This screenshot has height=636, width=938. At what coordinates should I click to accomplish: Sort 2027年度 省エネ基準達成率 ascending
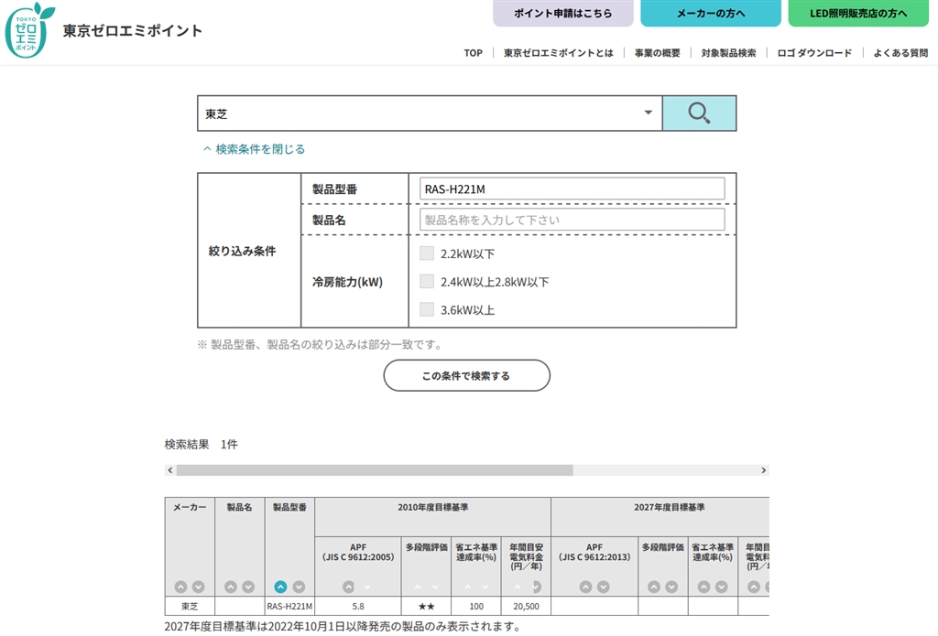pyautogui.click(x=704, y=587)
